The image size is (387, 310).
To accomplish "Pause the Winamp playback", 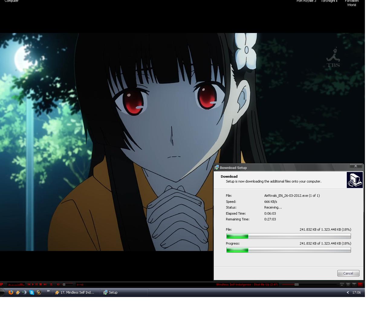I will (x=37, y=285).
